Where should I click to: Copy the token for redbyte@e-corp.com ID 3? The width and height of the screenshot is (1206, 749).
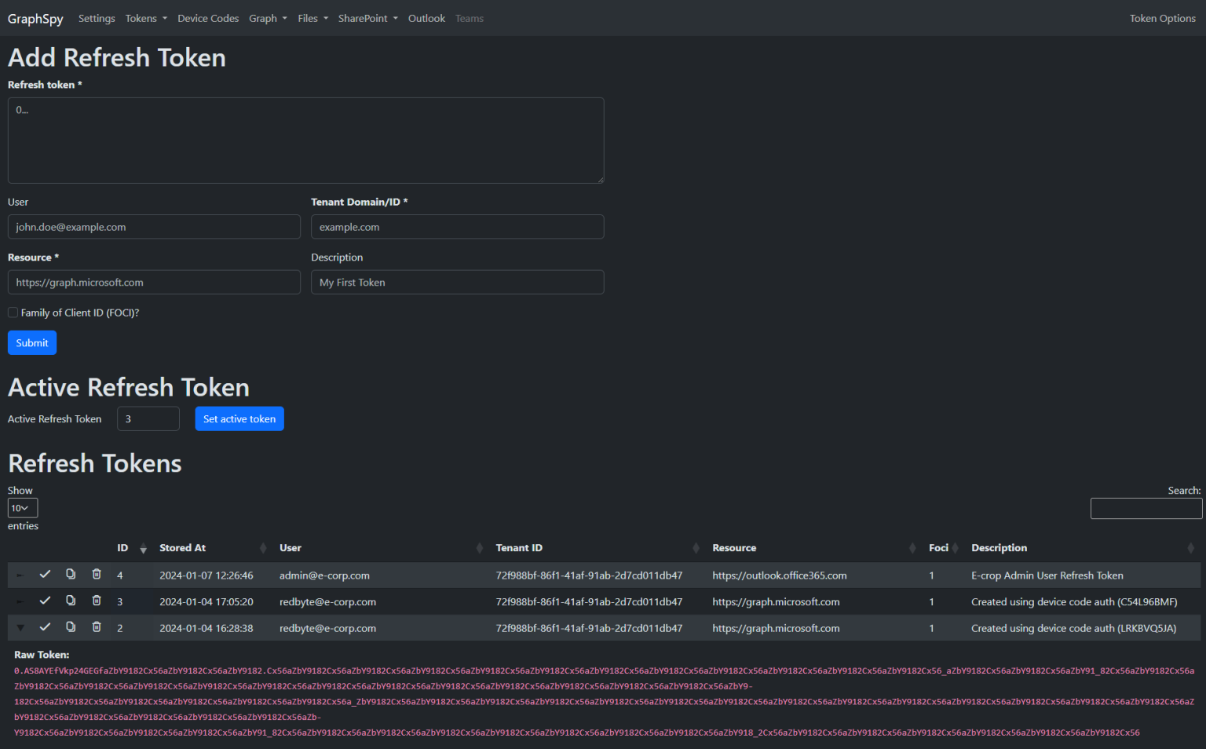coord(71,601)
